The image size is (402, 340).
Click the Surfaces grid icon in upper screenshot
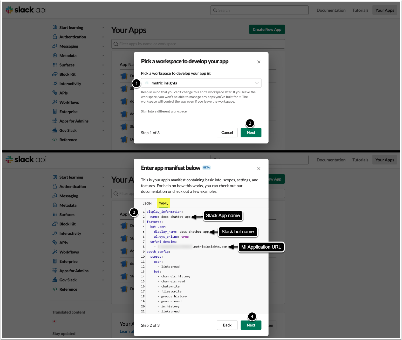tap(55, 65)
